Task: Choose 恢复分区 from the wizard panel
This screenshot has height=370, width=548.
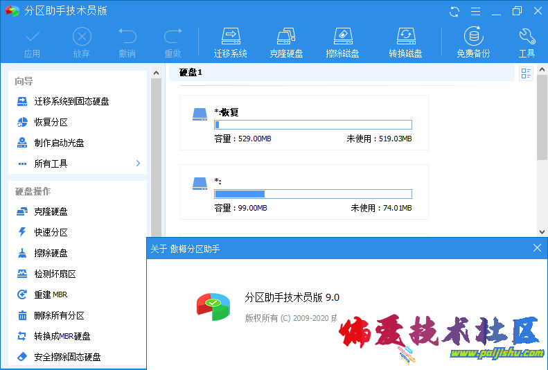Action: pos(51,122)
